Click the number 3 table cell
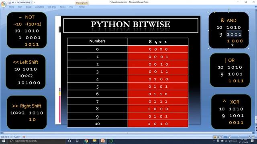The width and height of the screenshot is (257, 144). (97, 72)
